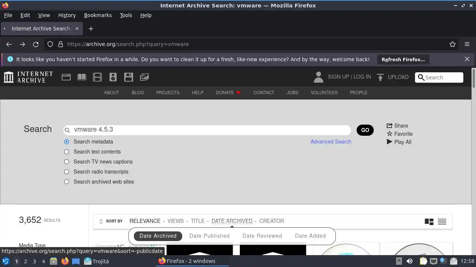Choose Date Published in sort popup
The image size is (476, 267).
209,236
